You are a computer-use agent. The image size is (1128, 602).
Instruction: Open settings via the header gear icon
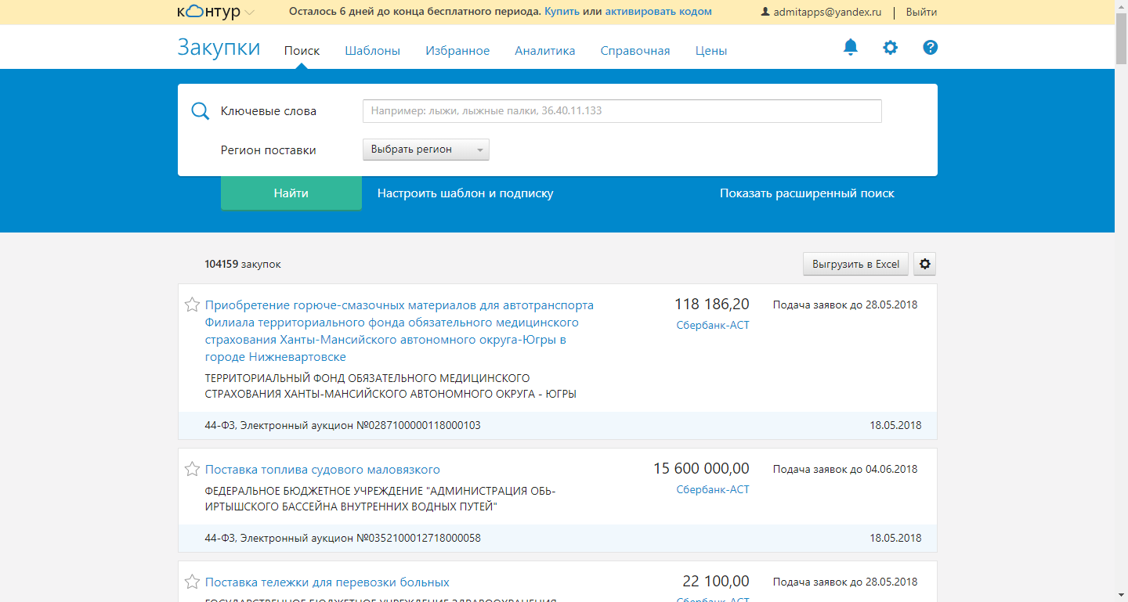890,48
